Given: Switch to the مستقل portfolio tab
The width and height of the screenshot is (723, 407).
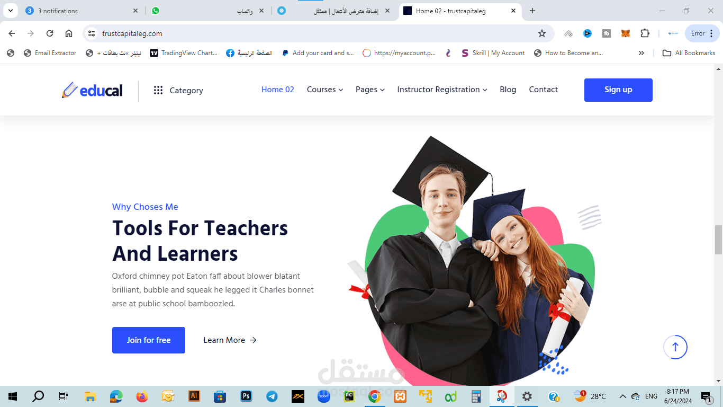Looking at the screenshot, I should point(335,11).
